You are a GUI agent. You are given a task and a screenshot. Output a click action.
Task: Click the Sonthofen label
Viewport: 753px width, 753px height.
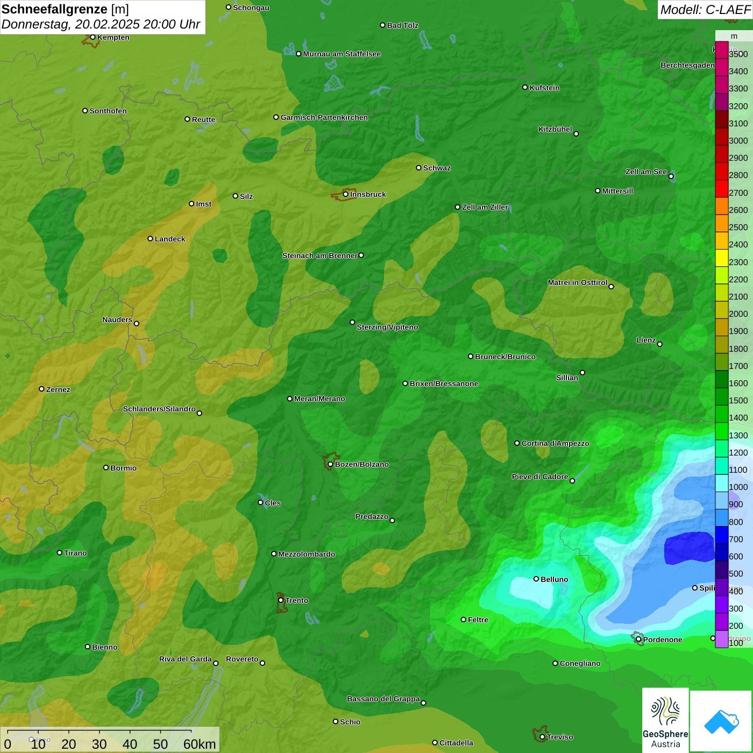coord(108,111)
